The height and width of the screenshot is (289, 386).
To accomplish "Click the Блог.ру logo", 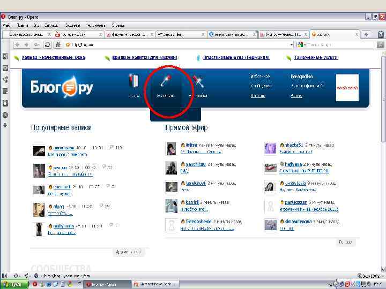I will tap(62, 87).
